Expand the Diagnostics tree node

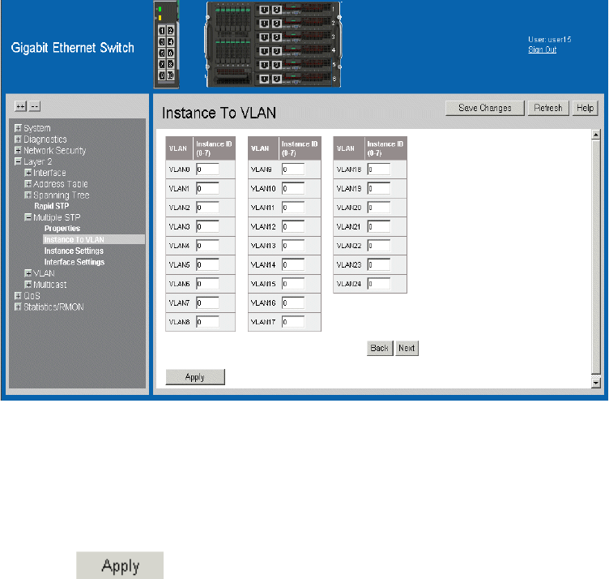18,139
